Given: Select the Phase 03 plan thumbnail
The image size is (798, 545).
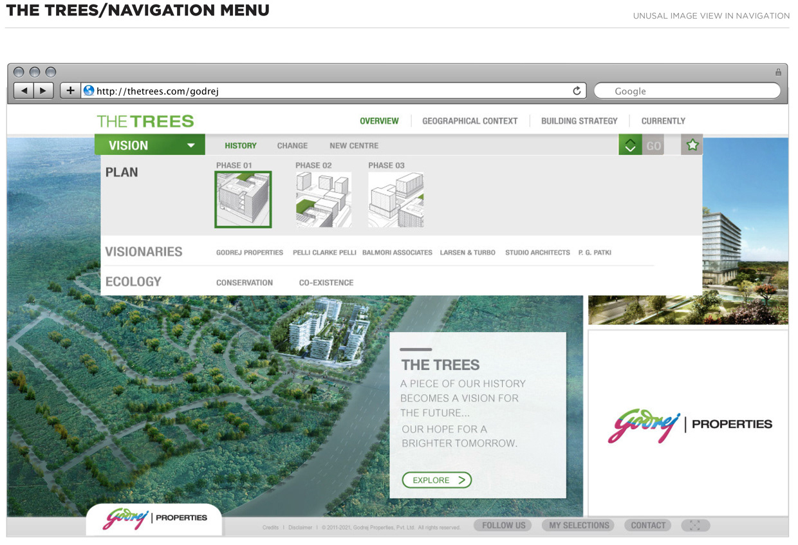Looking at the screenshot, I should tap(396, 199).
